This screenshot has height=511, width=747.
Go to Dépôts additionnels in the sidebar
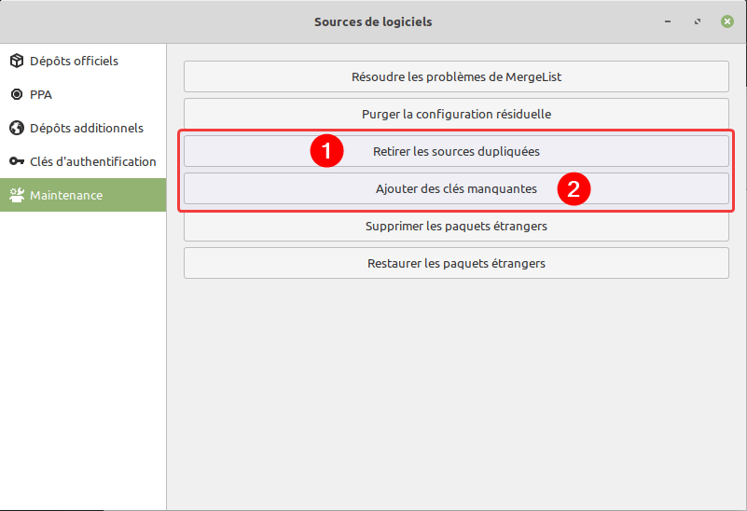pos(86,129)
